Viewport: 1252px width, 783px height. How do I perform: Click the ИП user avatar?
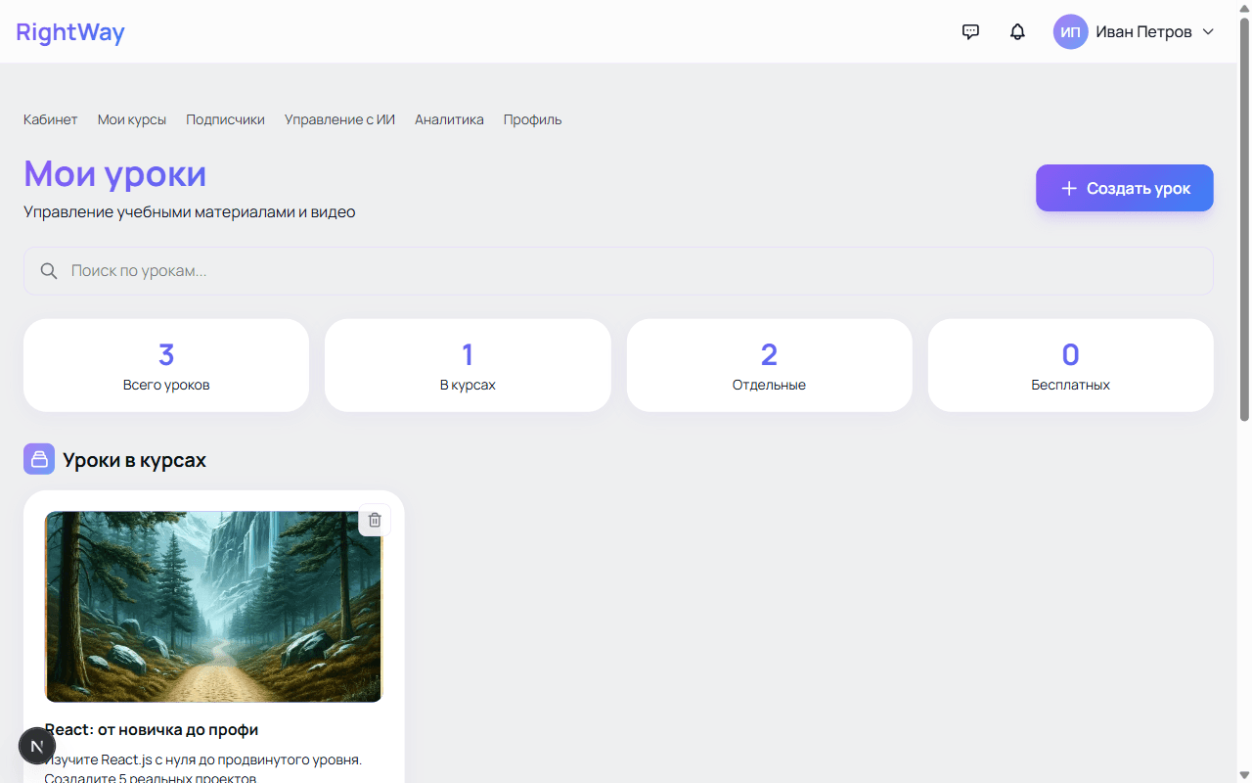1070,31
